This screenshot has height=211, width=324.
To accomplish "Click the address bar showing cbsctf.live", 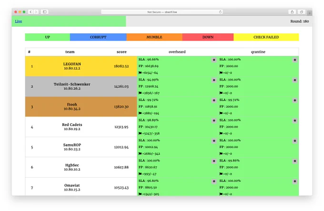I will point(162,12).
